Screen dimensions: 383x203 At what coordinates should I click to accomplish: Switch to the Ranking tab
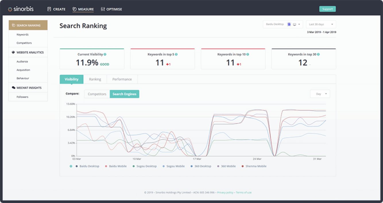pyautogui.click(x=95, y=79)
